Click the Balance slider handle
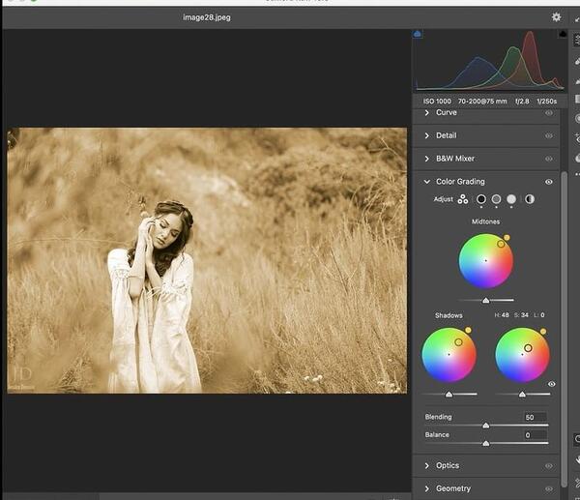 pos(486,443)
